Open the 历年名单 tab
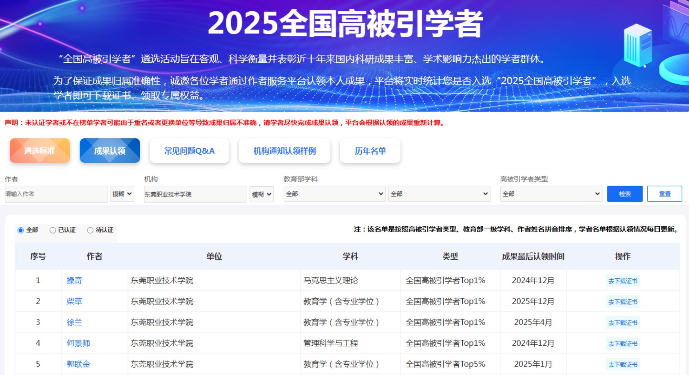 [x=370, y=151]
